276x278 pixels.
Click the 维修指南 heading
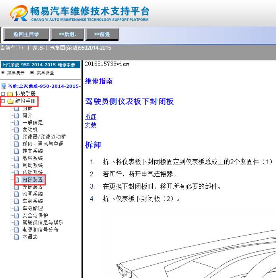[x=99, y=81]
